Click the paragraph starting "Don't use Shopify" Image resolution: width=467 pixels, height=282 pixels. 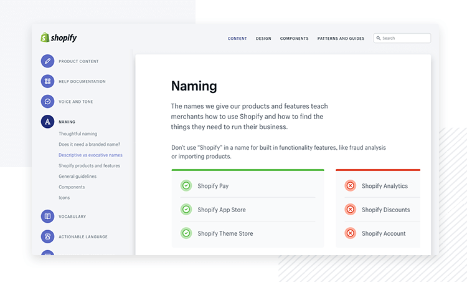tap(278, 152)
